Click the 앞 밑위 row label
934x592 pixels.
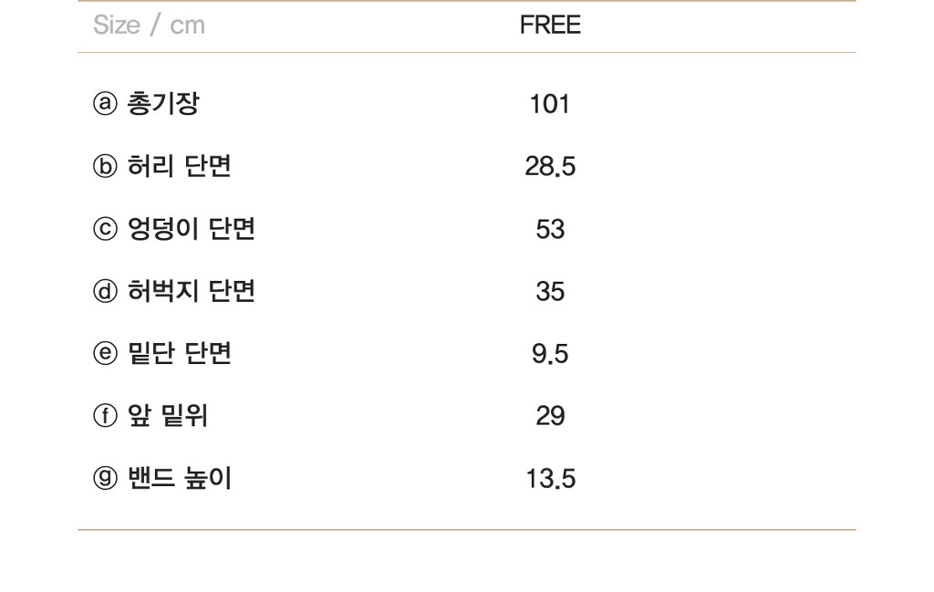pos(168,416)
